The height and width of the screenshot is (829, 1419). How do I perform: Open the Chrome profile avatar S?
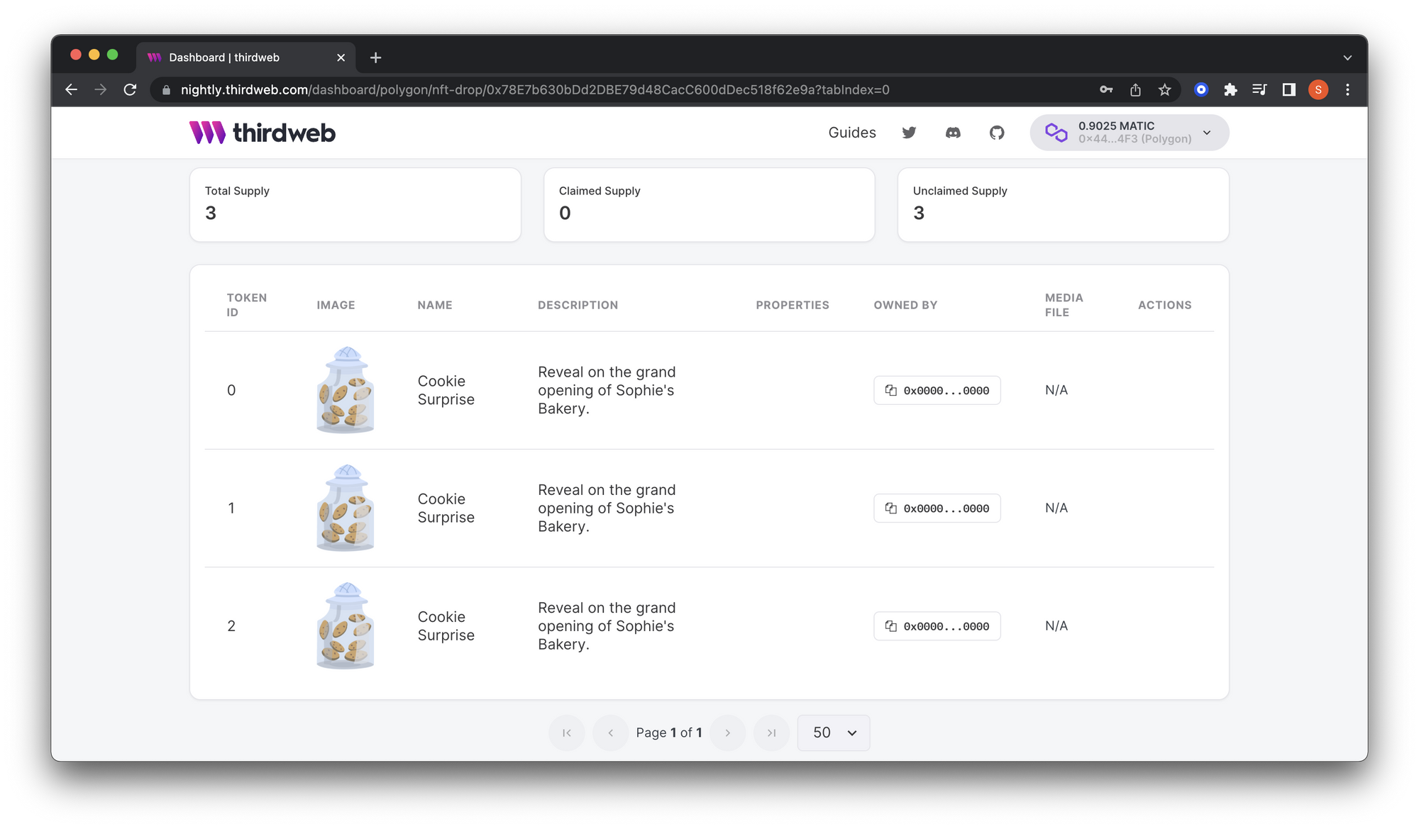pos(1318,89)
